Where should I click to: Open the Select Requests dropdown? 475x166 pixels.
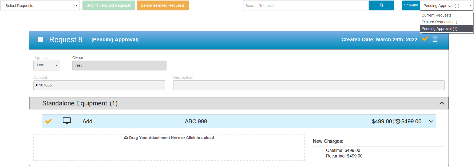tap(40, 6)
